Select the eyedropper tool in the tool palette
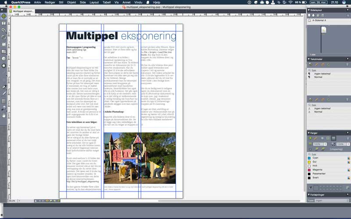Image resolution: width=351 pixels, height=219 pixels. click(x=4, y=87)
